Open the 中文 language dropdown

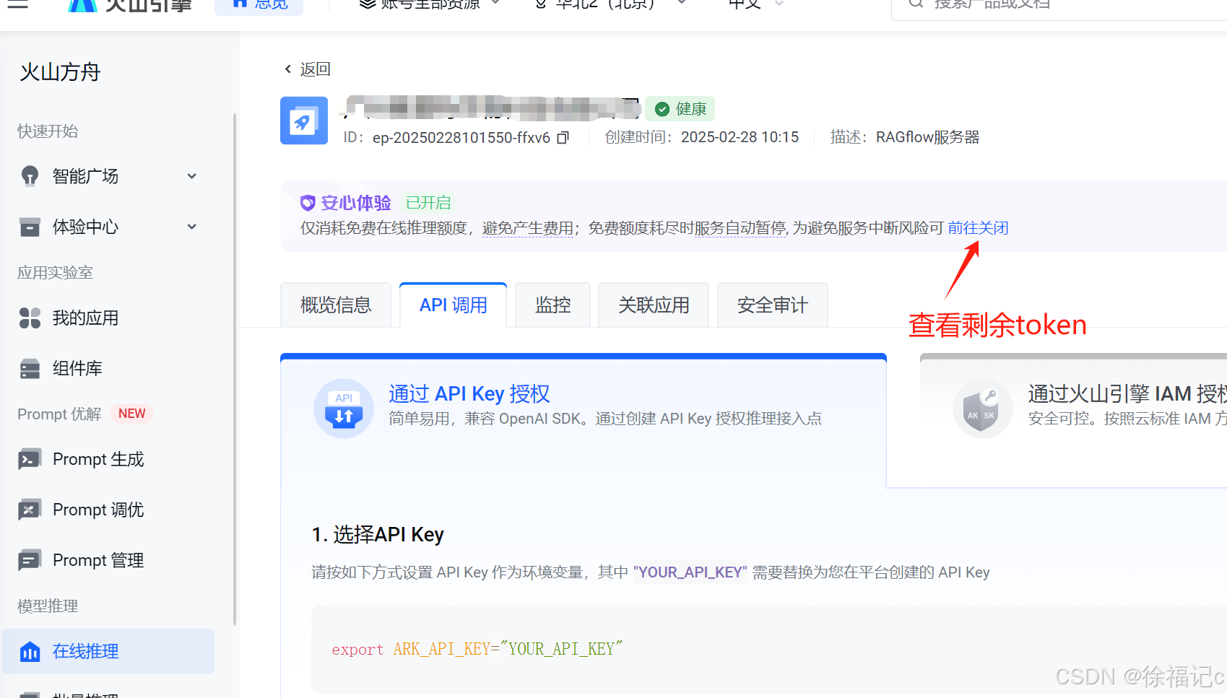pyautogui.click(x=756, y=5)
